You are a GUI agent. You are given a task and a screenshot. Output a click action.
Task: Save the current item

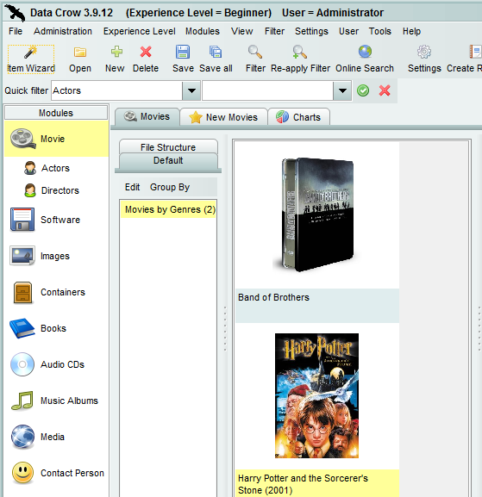coord(183,59)
